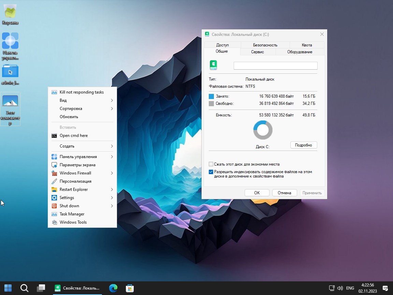Select the Общие tab
Image resolution: width=393 pixels, height=295 pixels.
point(222,51)
